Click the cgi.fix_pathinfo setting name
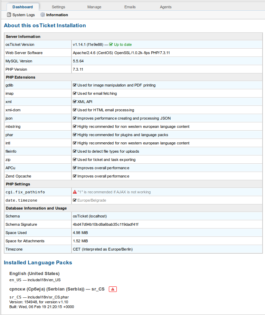The image size is (265, 315). coord(25,192)
